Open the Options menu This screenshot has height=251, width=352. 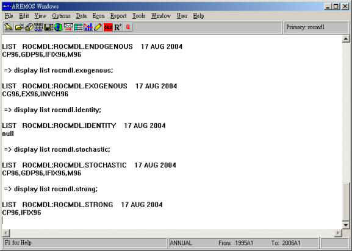pos(61,16)
